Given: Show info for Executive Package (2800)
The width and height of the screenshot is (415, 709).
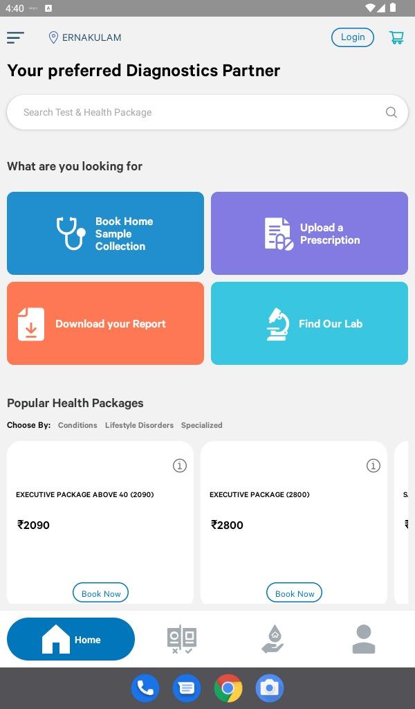Looking at the screenshot, I should 373,466.
